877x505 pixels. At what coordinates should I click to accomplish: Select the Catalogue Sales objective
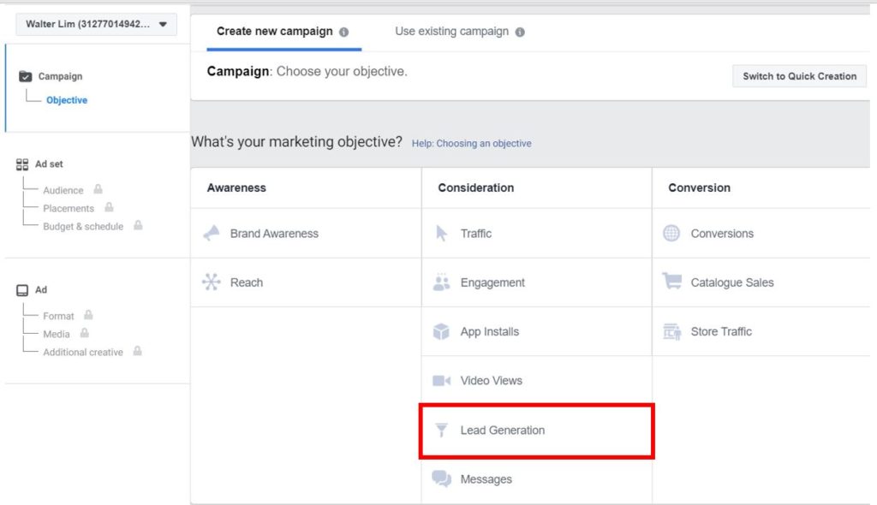point(730,282)
